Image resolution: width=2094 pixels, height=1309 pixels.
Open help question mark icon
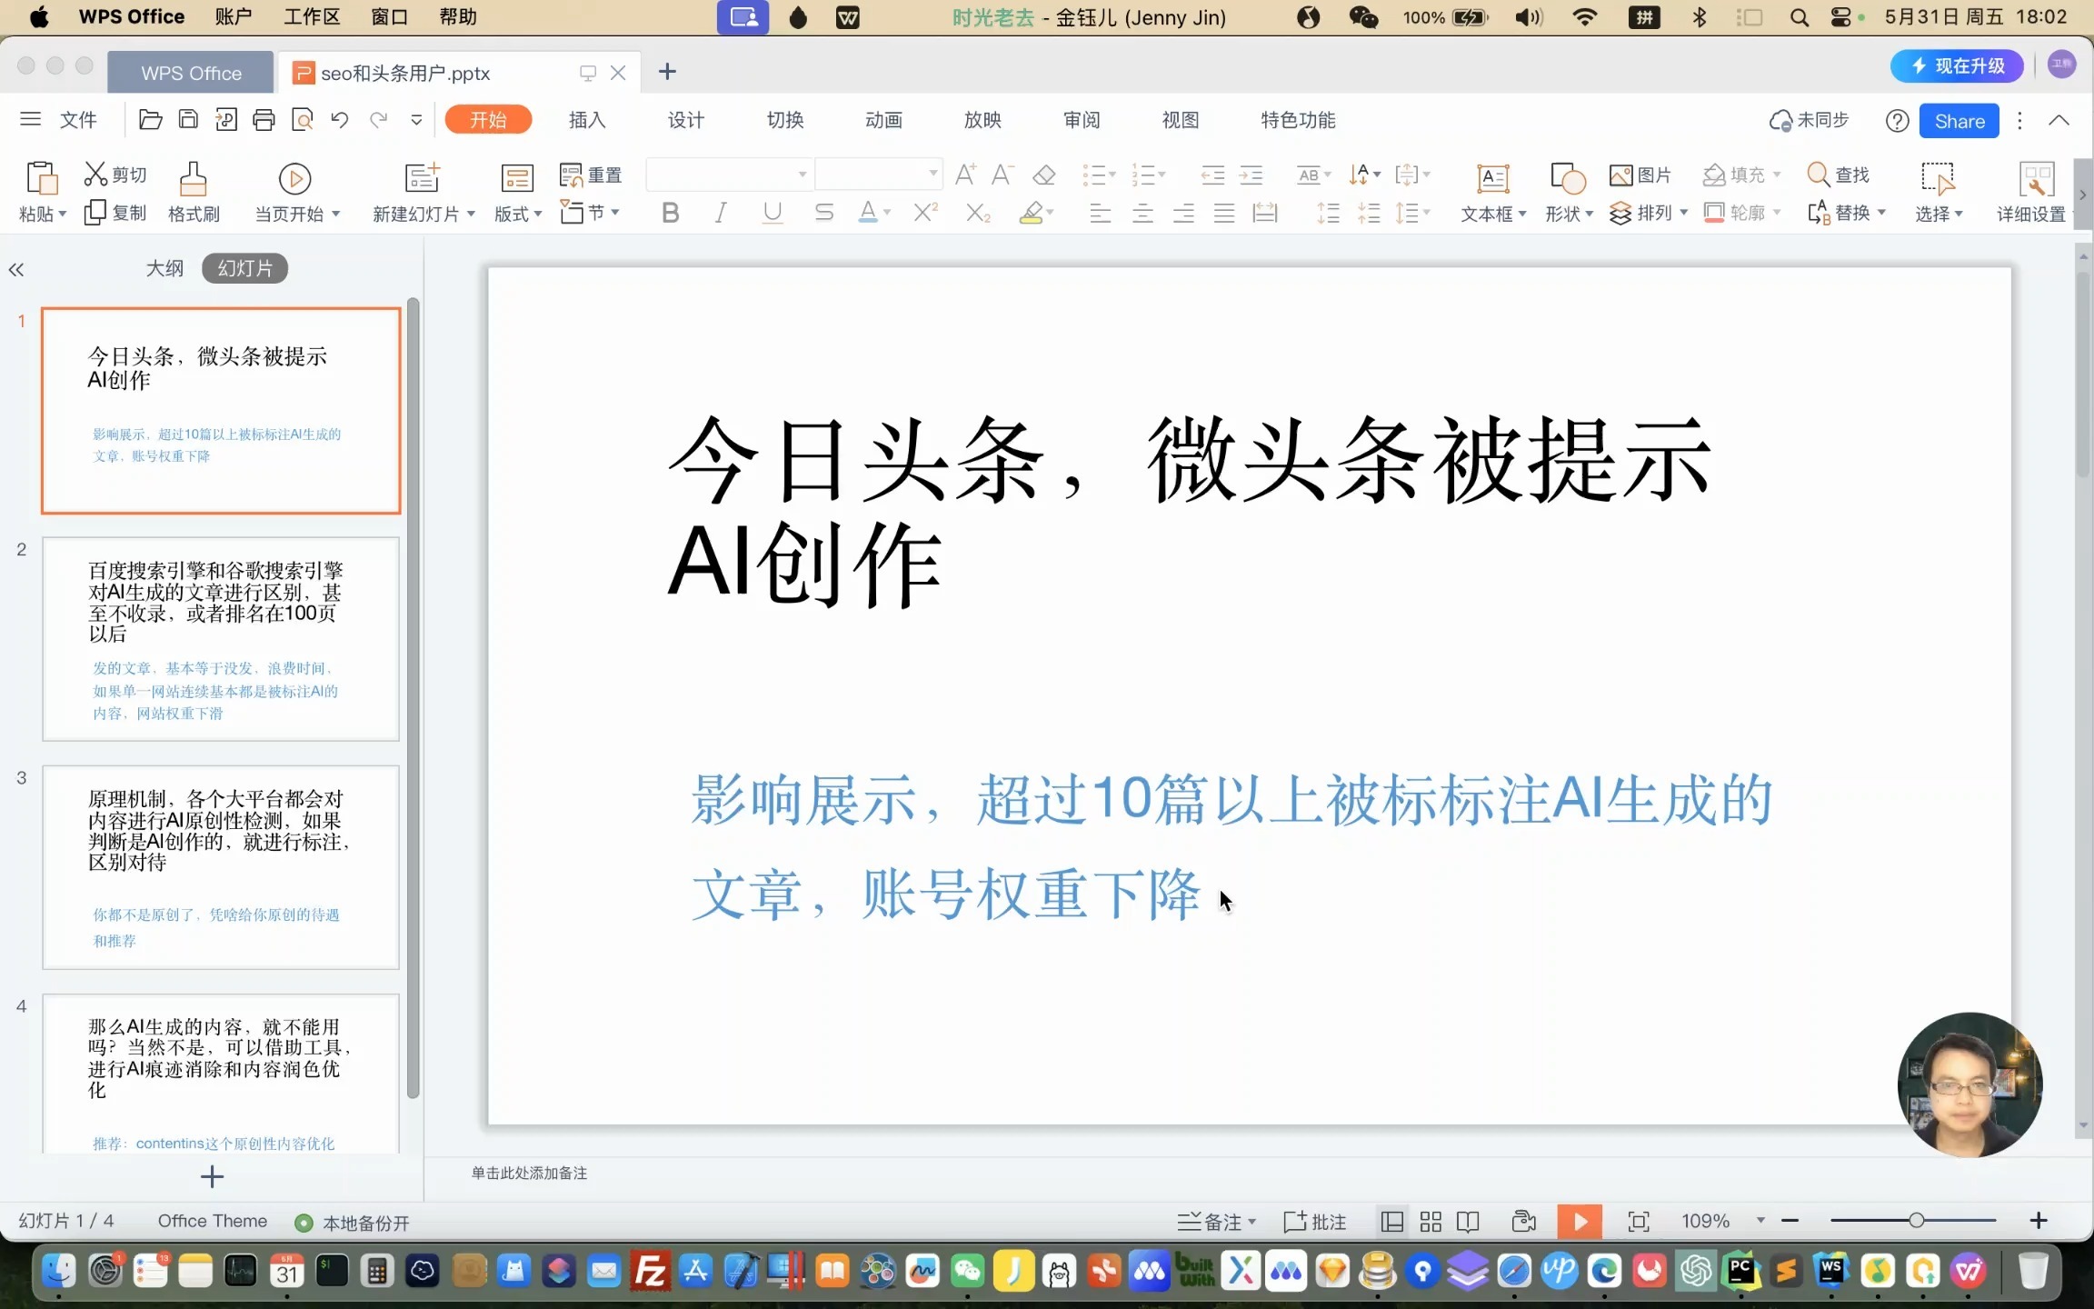click(1897, 121)
